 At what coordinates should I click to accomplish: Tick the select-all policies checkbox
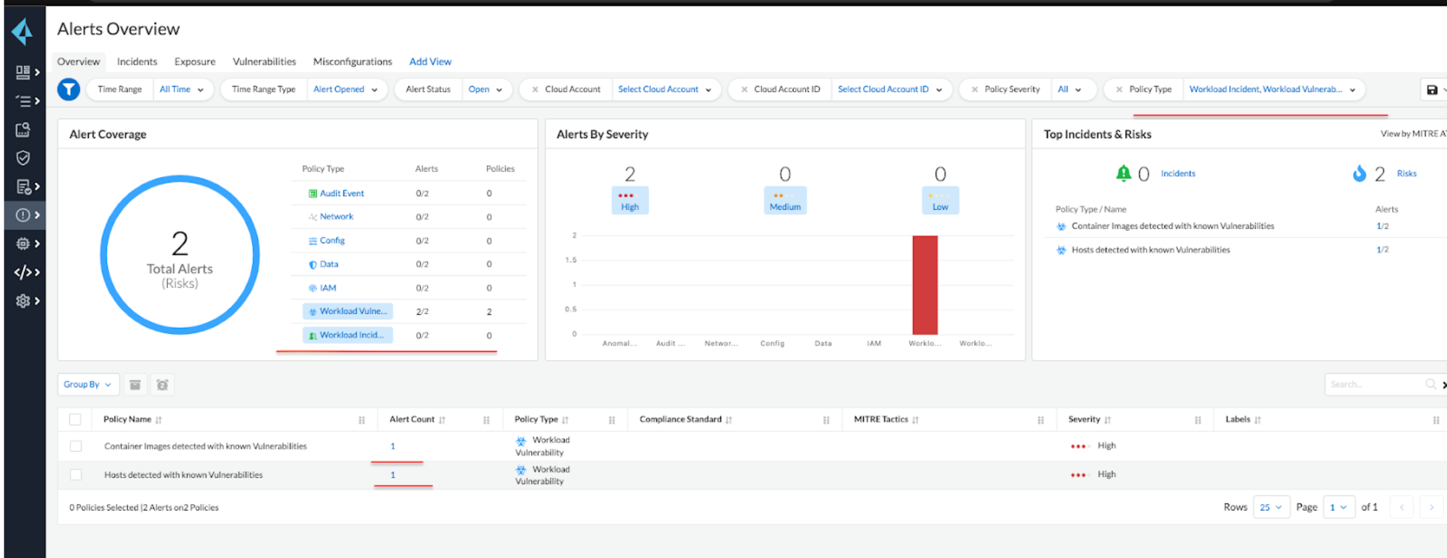[75, 419]
